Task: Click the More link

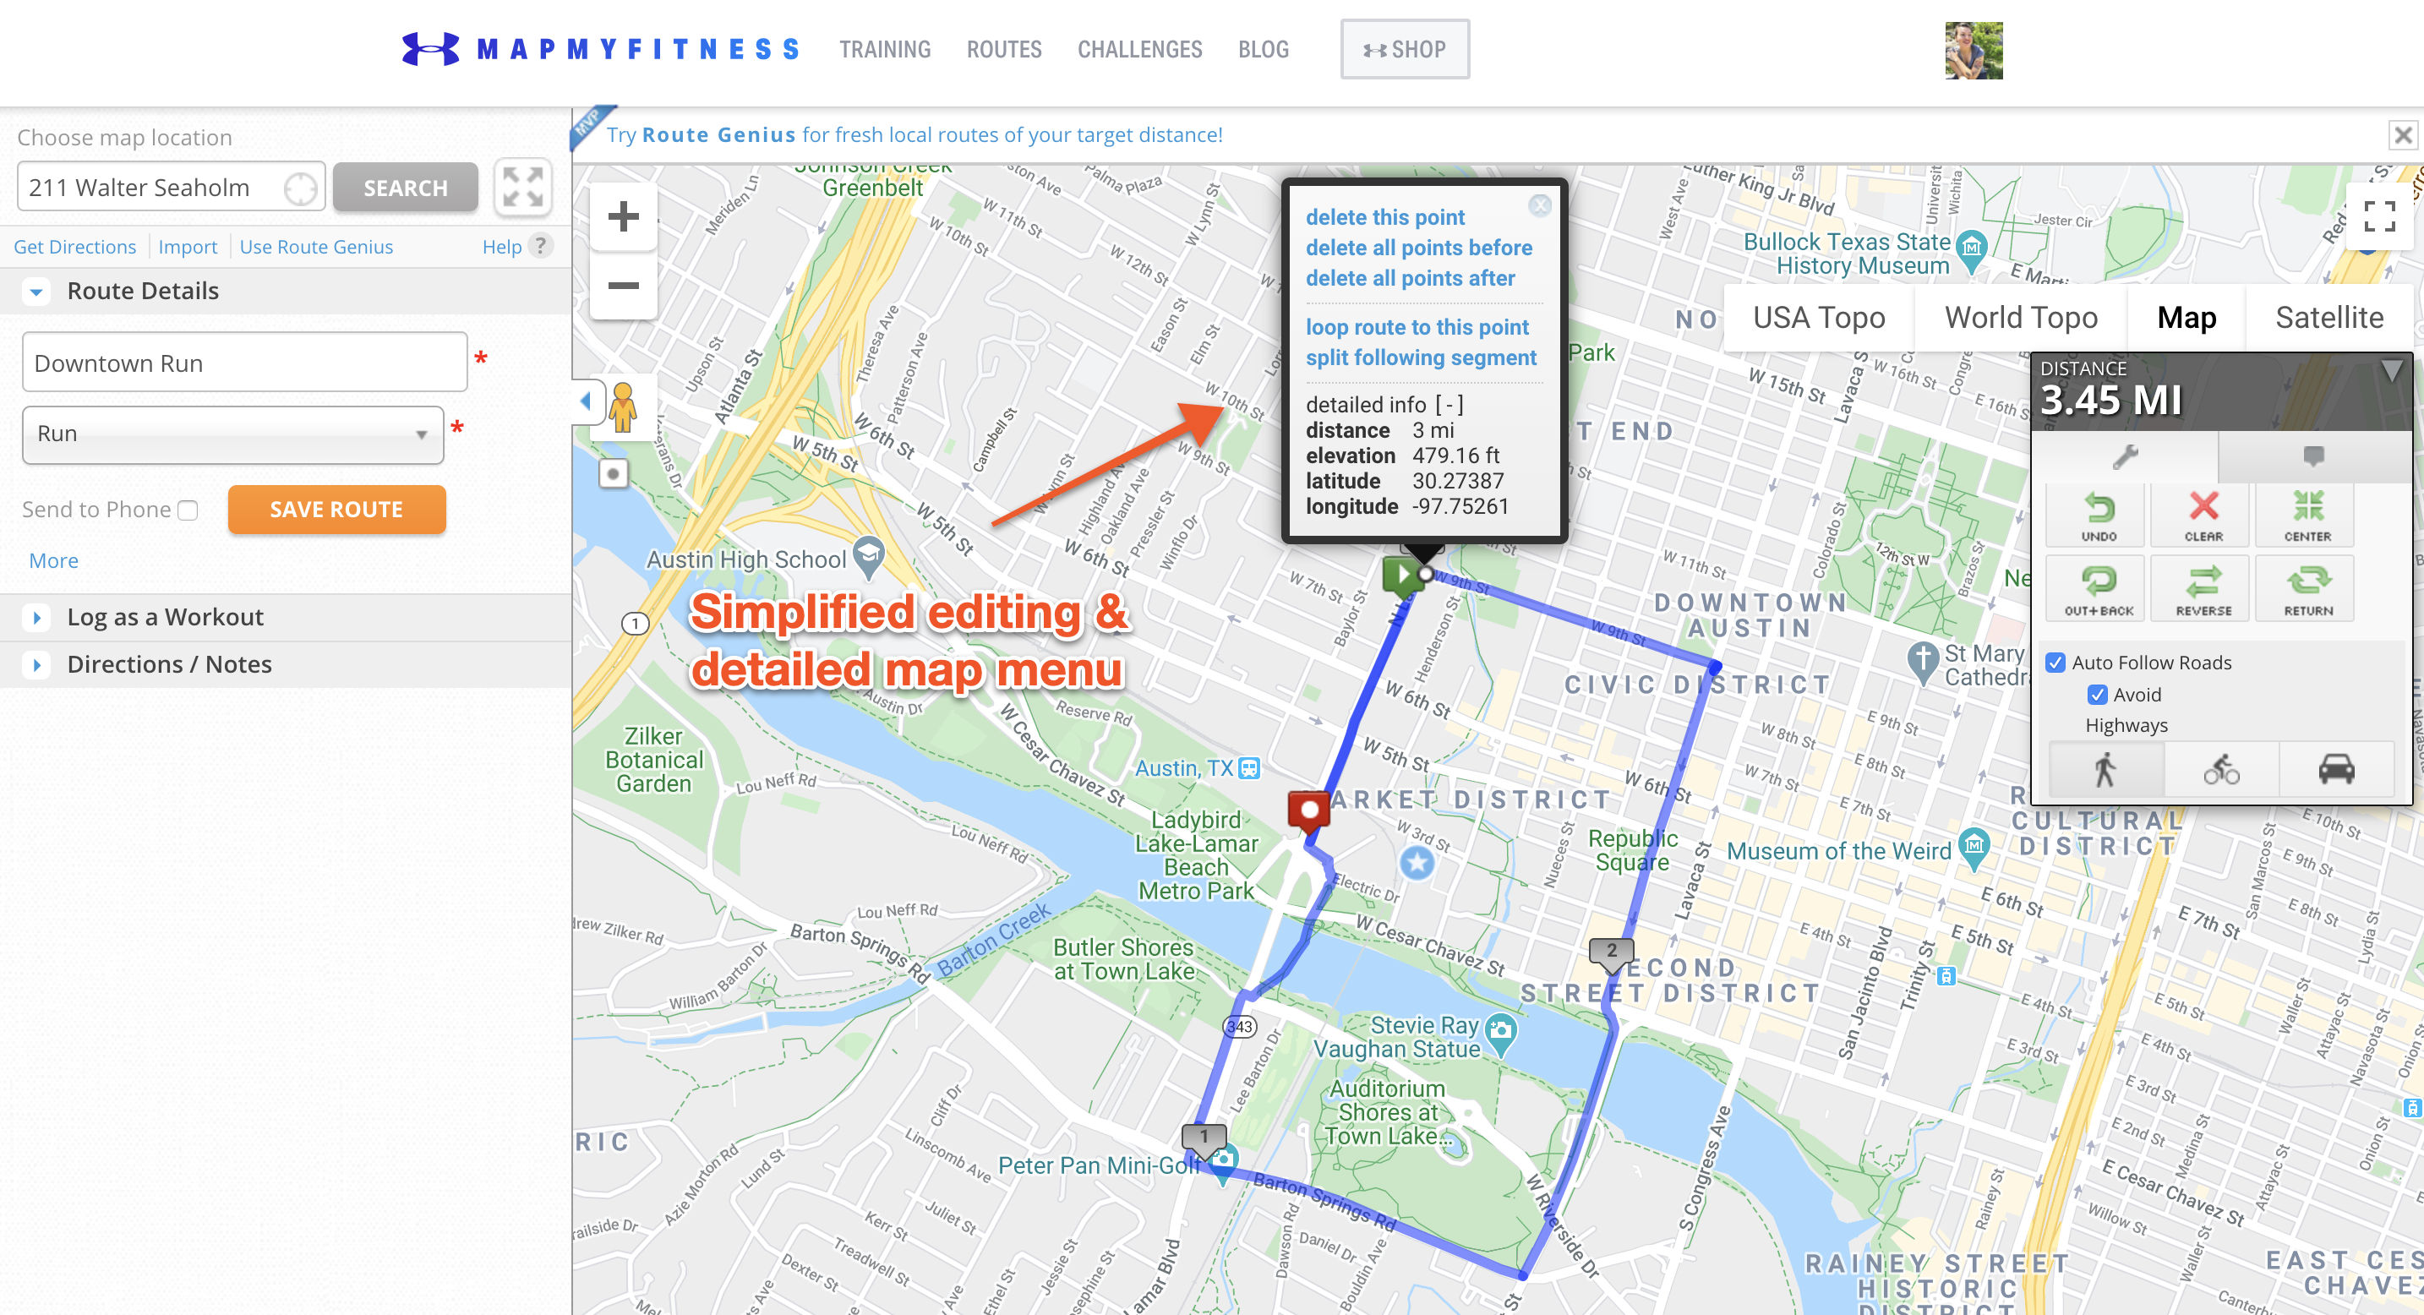Action: point(53,560)
